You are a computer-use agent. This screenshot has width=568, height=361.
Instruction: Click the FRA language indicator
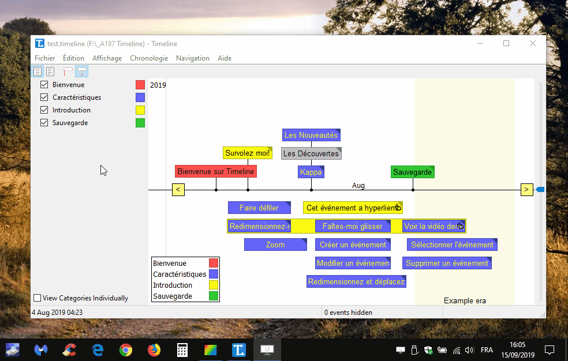point(487,350)
